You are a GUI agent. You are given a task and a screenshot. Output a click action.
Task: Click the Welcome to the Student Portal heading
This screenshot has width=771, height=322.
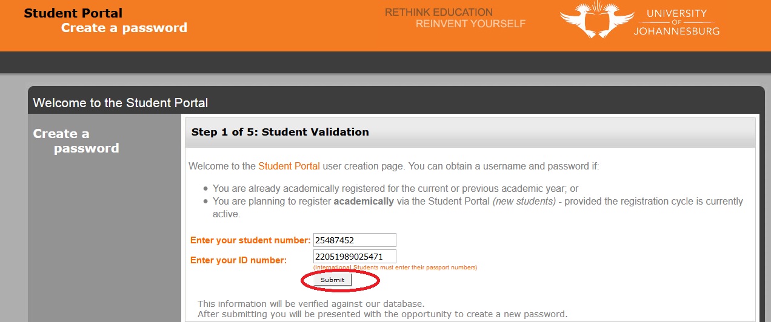(x=121, y=103)
